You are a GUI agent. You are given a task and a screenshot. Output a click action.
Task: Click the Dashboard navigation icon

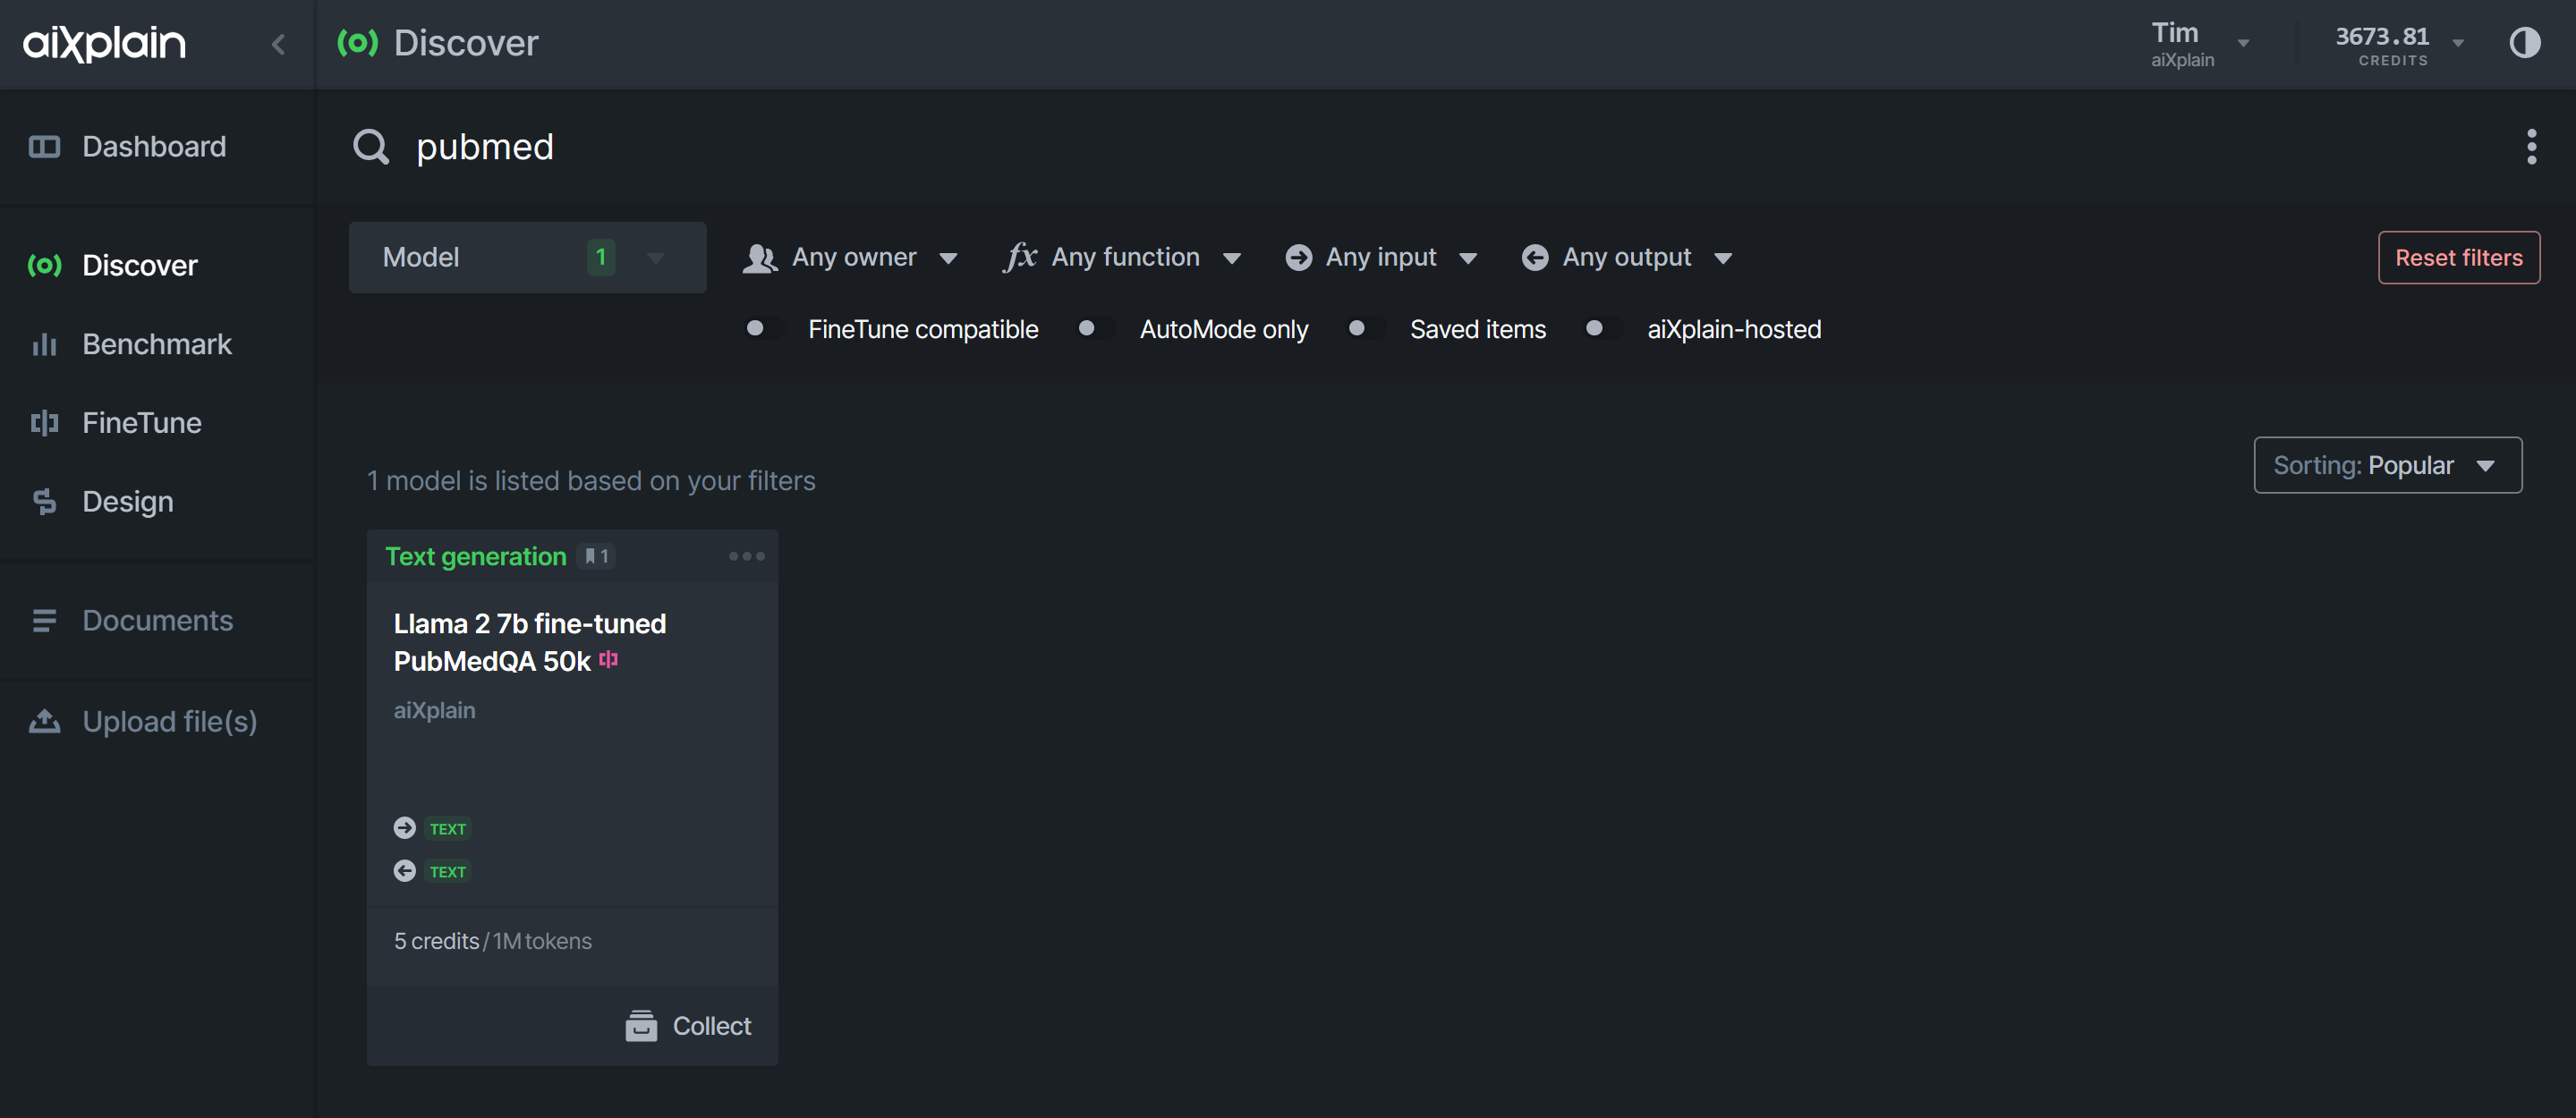pyautogui.click(x=45, y=146)
